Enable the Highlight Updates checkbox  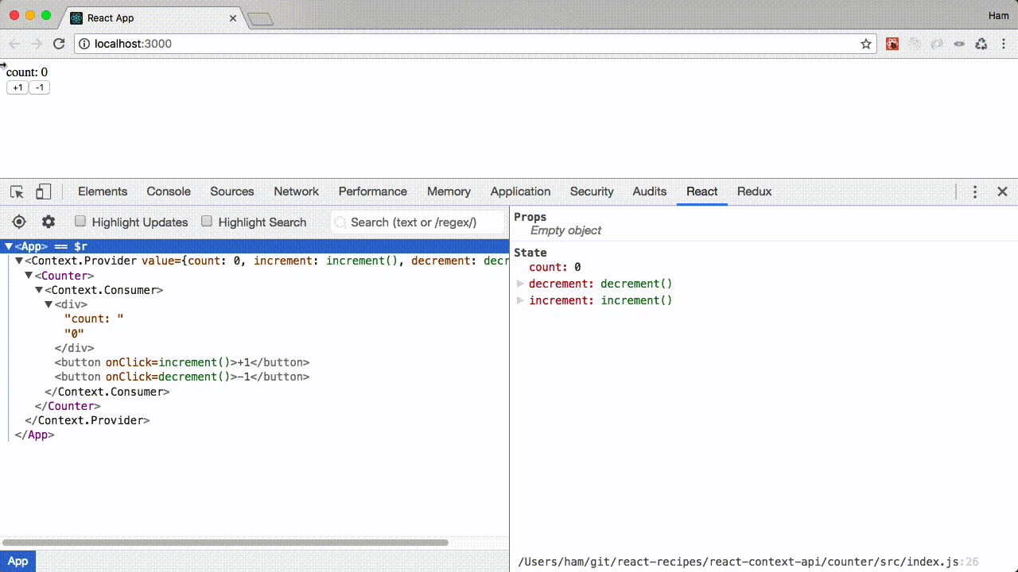click(80, 222)
